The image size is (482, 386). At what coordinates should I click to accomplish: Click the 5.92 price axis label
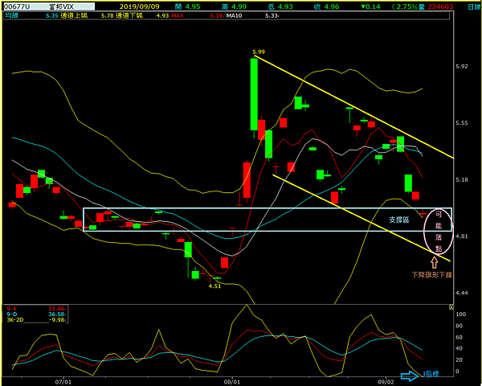click(462, 66)
